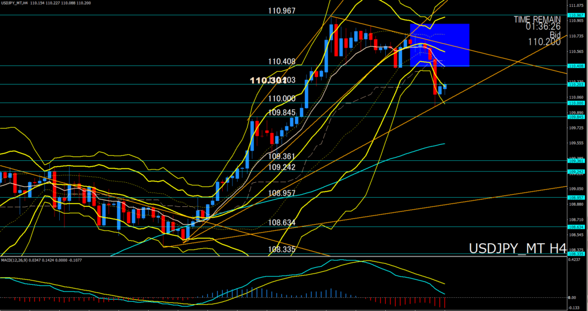The image size is (588, 311).
Task: Click the highlighted 109.845 tag on price axis
Action: [575, 117]
